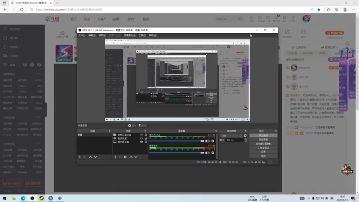Select the display capture source row
Screen dimensions: 359x202
coord(130,142)
